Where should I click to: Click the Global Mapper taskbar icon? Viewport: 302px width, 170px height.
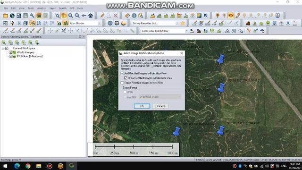click(71, 166)
